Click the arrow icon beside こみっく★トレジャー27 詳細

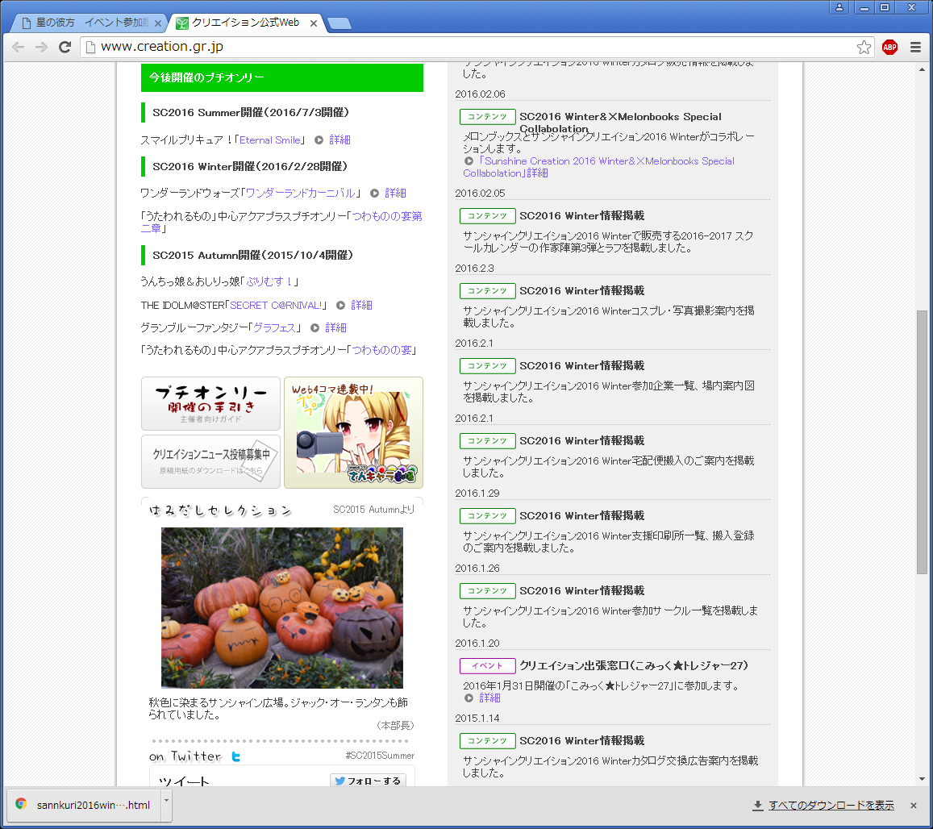tap(469, 698)
